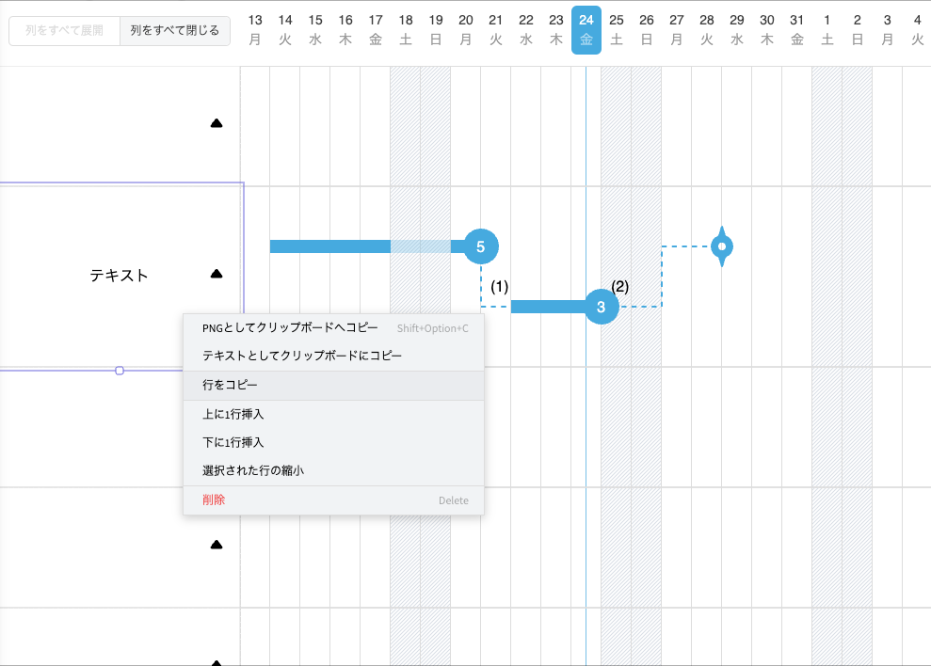Screen dimensions: 931x666
Task: Click the row resize handle below テキスト cell
Action: pyautogui.click(x=120, y=371)
